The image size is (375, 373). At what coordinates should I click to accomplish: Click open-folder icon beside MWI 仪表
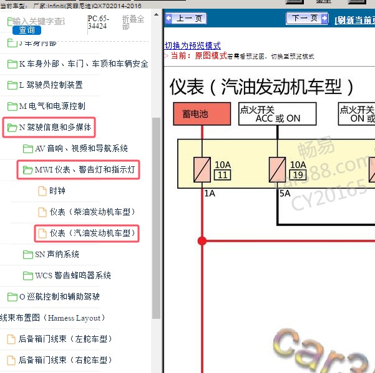(x=28, y=170)
